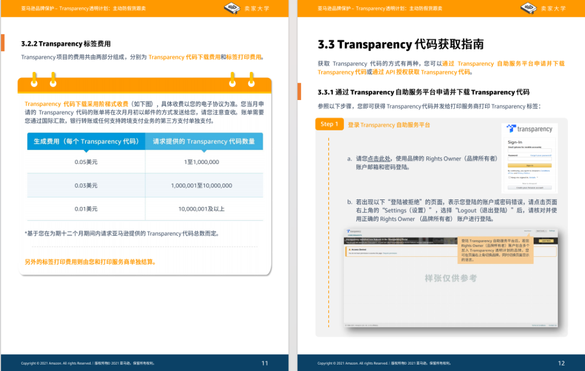Viewport: 585px width, 371px height.
Task: Click the orange Step 1 badge
Action: point(329,124)
